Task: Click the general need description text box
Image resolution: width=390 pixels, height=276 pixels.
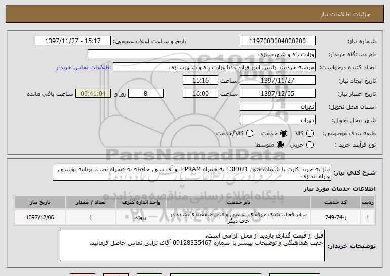Action: click(x=192, y=172)
